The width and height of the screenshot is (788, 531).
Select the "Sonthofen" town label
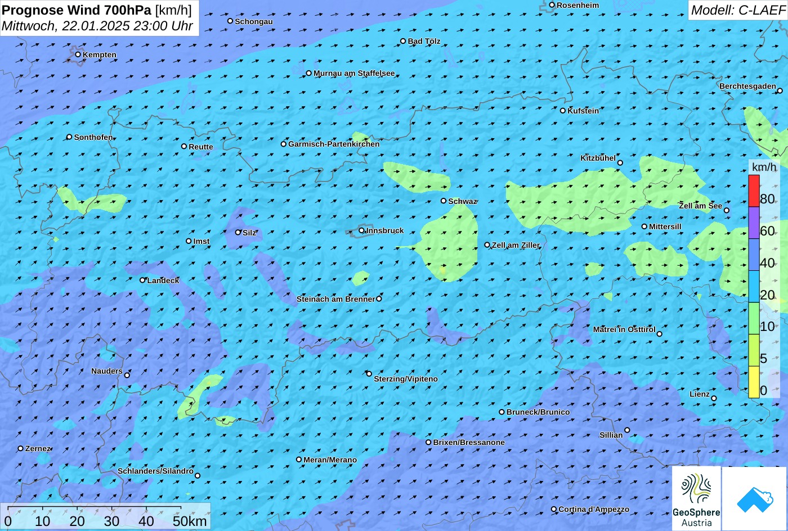click(93, 137)
